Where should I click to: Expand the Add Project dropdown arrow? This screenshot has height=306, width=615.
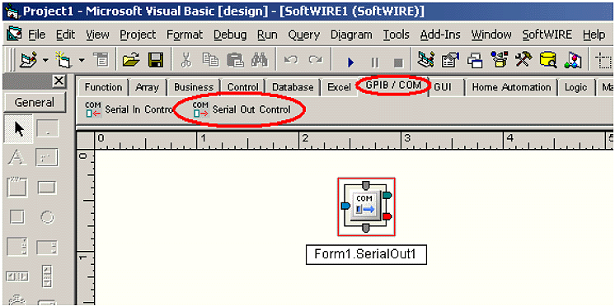[x=46, y=61]
